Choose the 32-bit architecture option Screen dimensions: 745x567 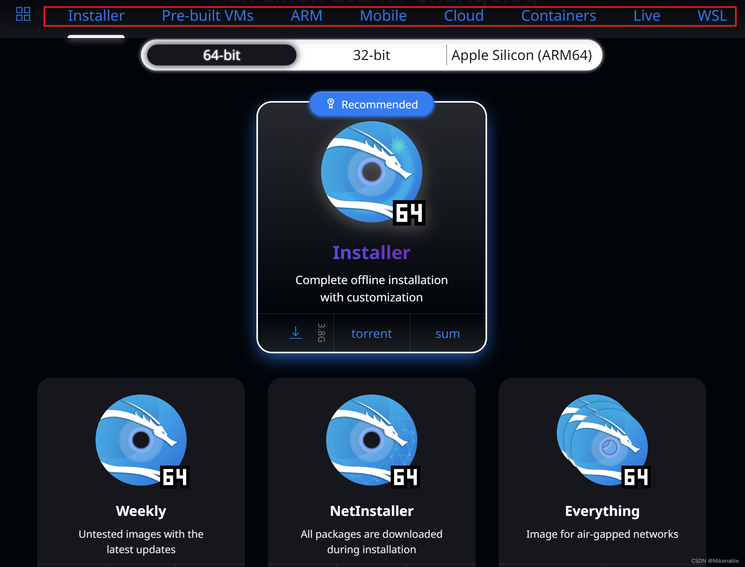click(371, 55)
